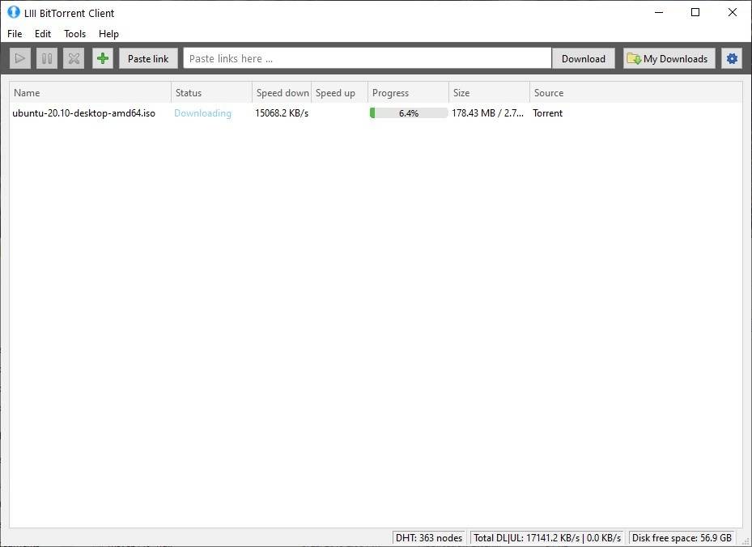Resume the torrent using the play icon
This screenshot has width=752, height=547.
click(19, 57)
